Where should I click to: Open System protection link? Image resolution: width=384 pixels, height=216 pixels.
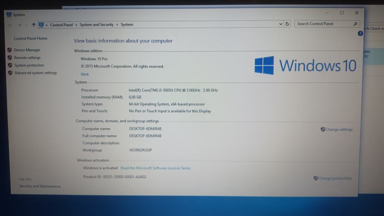pos(29,65)
